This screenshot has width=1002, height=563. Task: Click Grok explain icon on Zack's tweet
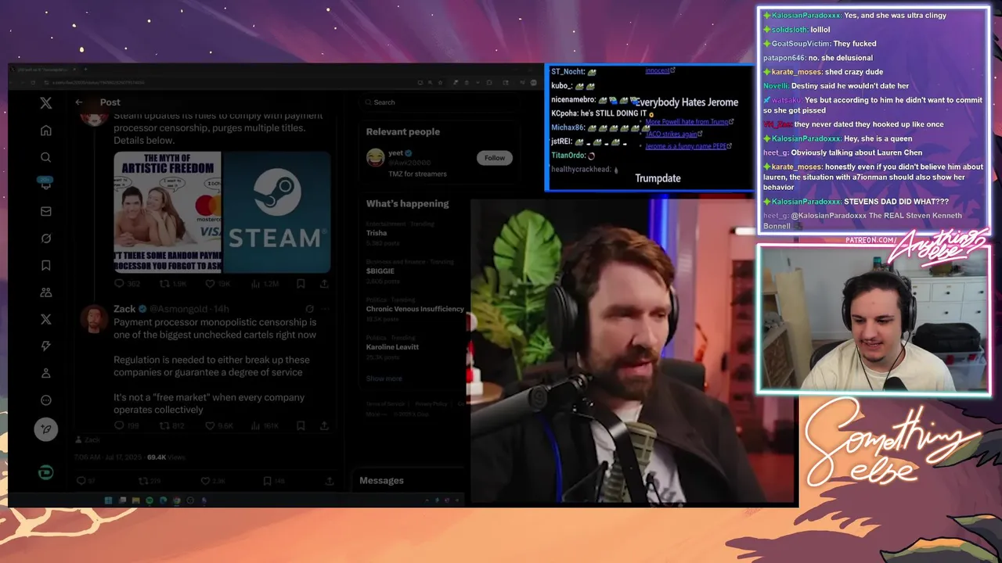[x=310, y=309]
